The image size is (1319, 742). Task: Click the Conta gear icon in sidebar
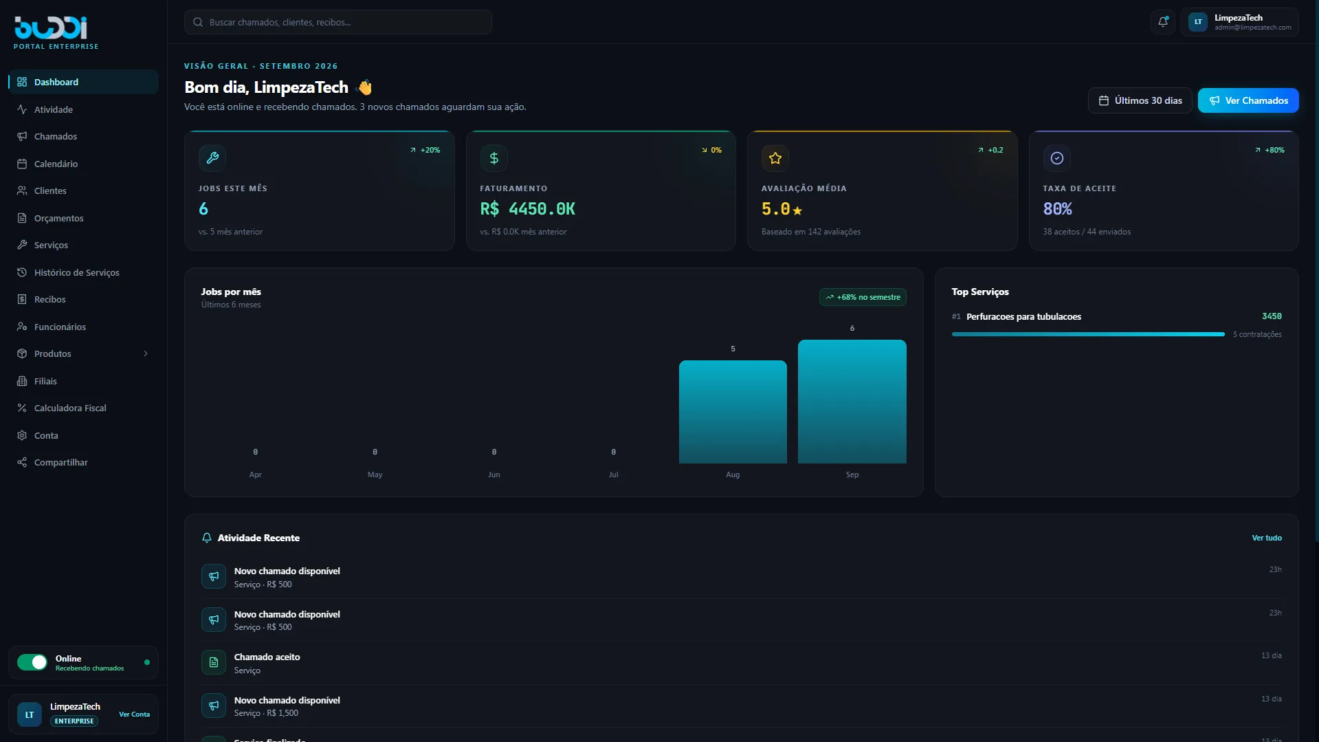tap(22, 435)
